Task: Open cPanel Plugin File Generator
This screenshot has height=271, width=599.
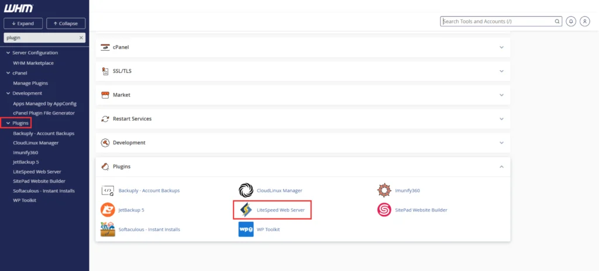Action: (44, 113)
